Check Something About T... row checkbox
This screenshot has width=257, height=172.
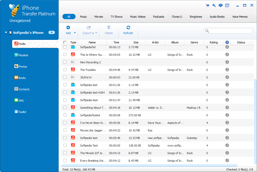pyautogui.click(x=65, y=107)
